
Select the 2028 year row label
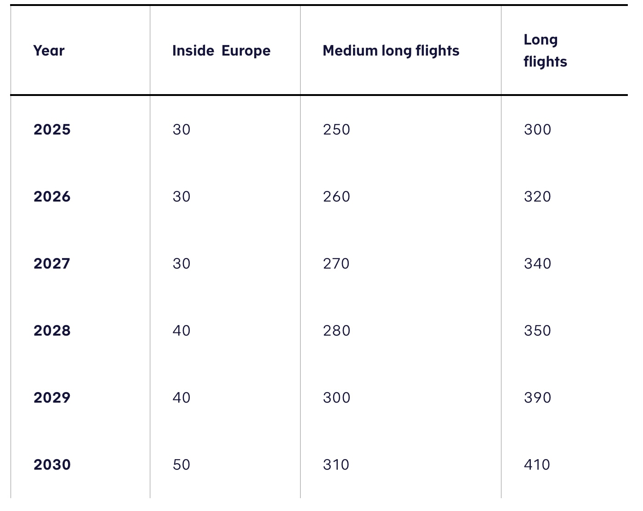coord(52,331)
